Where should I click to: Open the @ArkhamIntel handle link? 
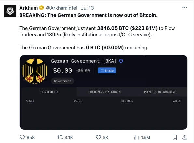click(62, 8)
